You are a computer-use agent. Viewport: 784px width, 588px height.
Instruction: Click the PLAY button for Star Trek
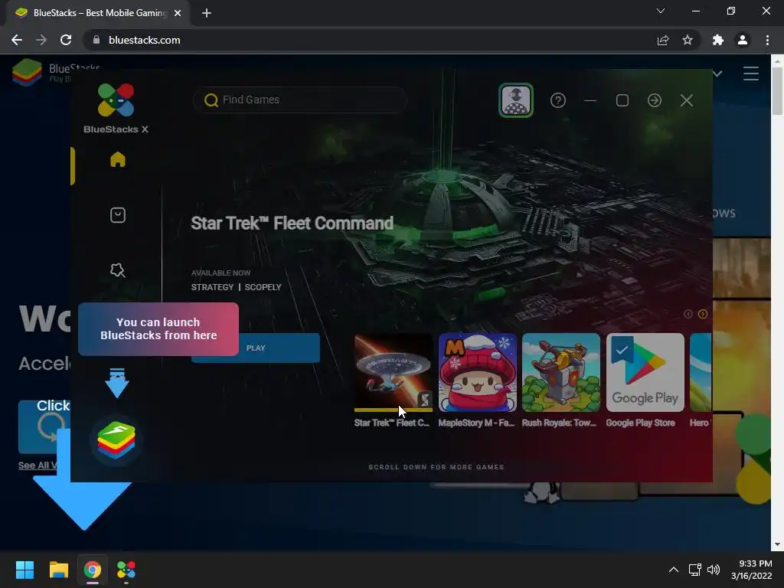[256, 348]
